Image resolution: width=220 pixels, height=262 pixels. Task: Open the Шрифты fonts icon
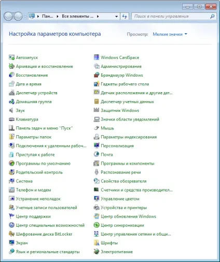tap(97, 243)
